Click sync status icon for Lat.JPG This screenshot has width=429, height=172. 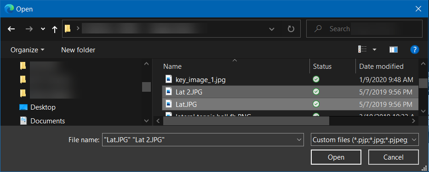pyautogui.click(x=316, y=104)
